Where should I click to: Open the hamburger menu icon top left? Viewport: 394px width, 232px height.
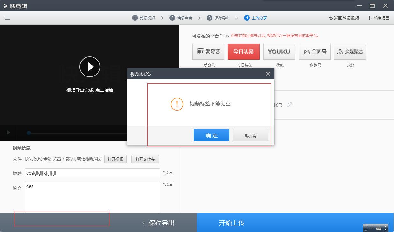pos(7,18)
